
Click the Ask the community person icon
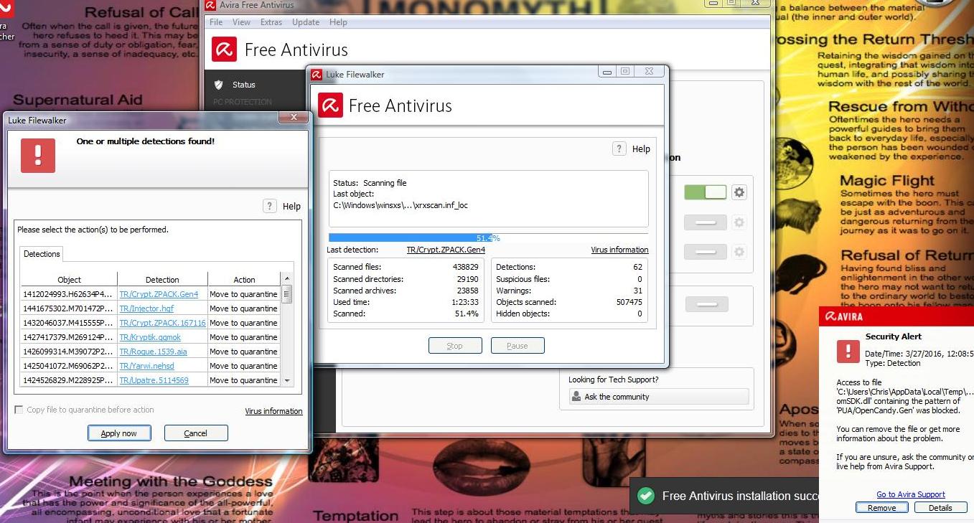576,397
